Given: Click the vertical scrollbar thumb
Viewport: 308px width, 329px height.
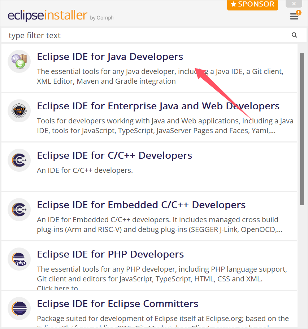Looking at the screenshot, I should [x=302, y=129].
